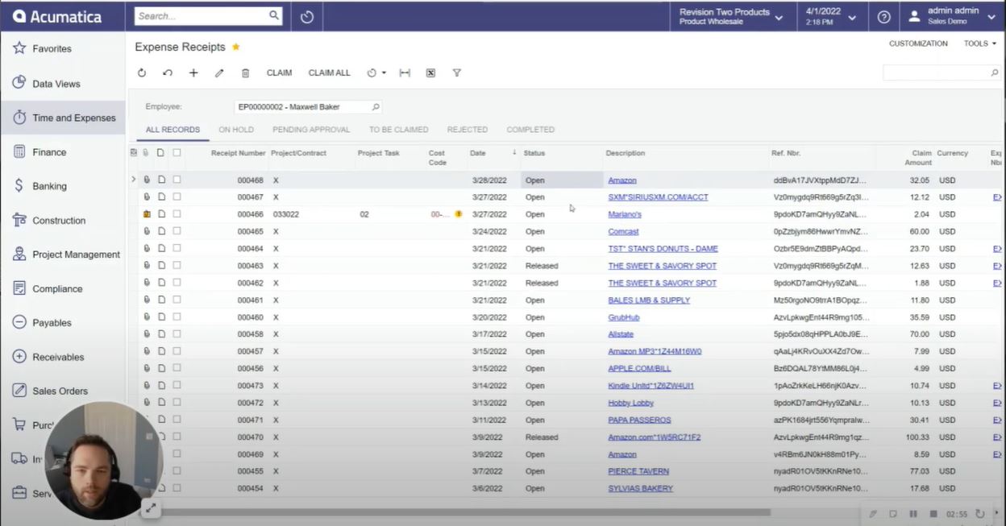Open Time and Expenses in the sidebar
Screen dimensions: 1006x526
click(63, 118)
